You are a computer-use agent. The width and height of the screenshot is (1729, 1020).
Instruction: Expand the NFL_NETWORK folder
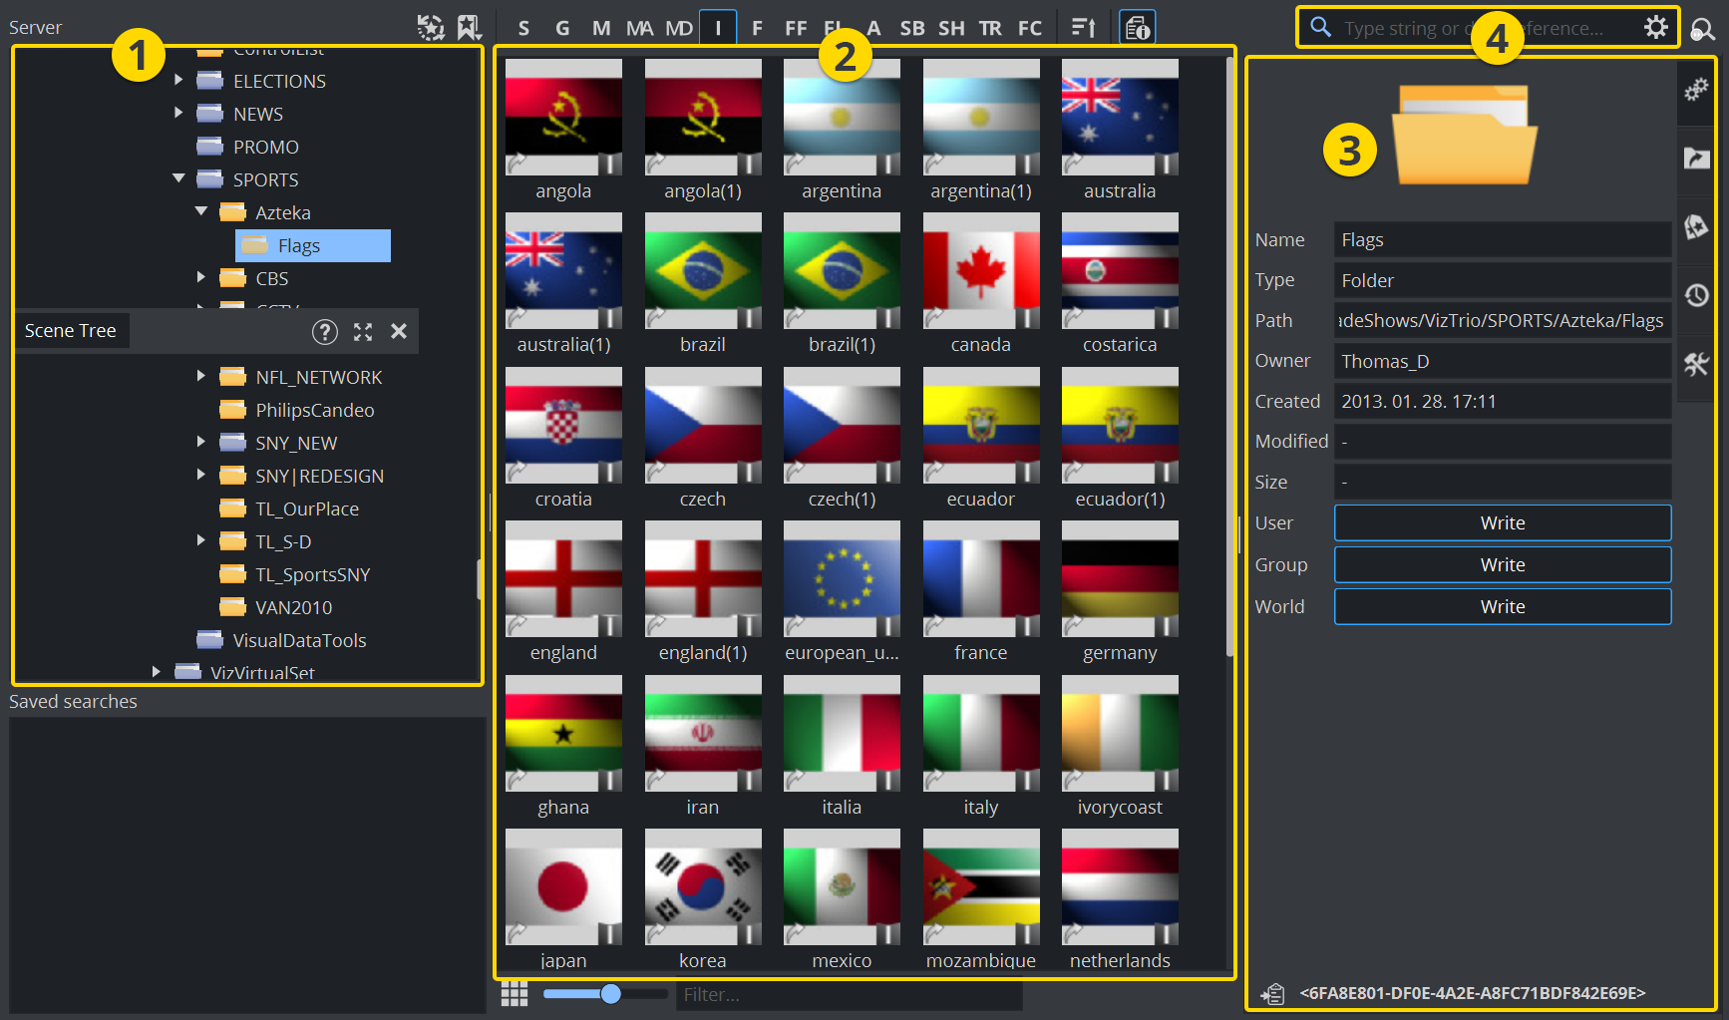pos(200,377)
